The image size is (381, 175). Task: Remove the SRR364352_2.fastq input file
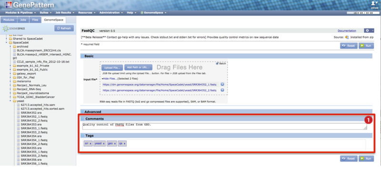(222, 90)
